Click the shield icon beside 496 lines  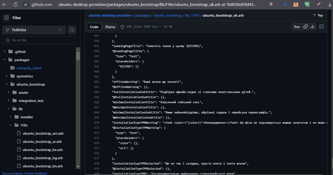coord(122,27)
